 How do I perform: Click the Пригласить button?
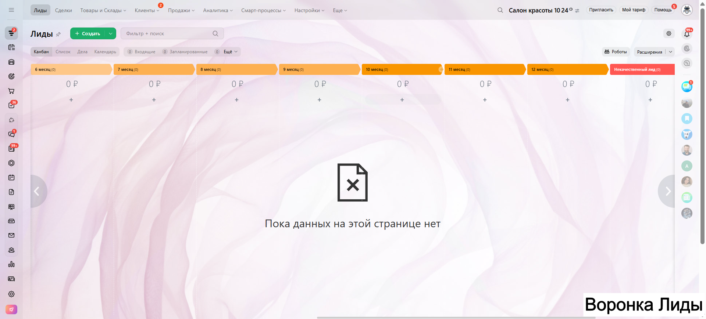tap(601, 10)
